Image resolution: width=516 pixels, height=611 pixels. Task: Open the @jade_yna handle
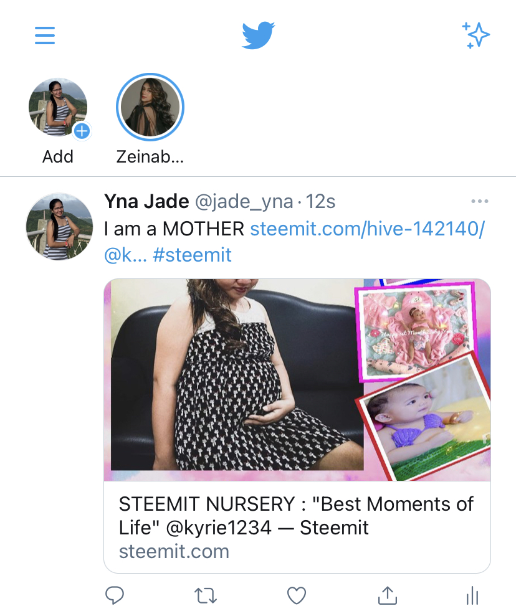click(244, 202)
